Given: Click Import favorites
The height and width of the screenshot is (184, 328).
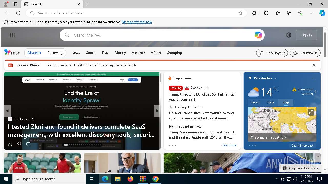Looking at the screenshot, I should [17, 22].
